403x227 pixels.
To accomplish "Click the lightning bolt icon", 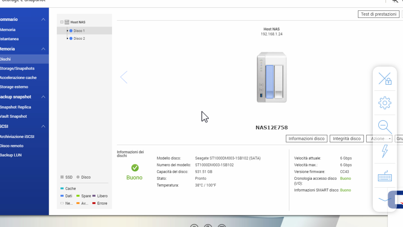I will coord(385,151).
